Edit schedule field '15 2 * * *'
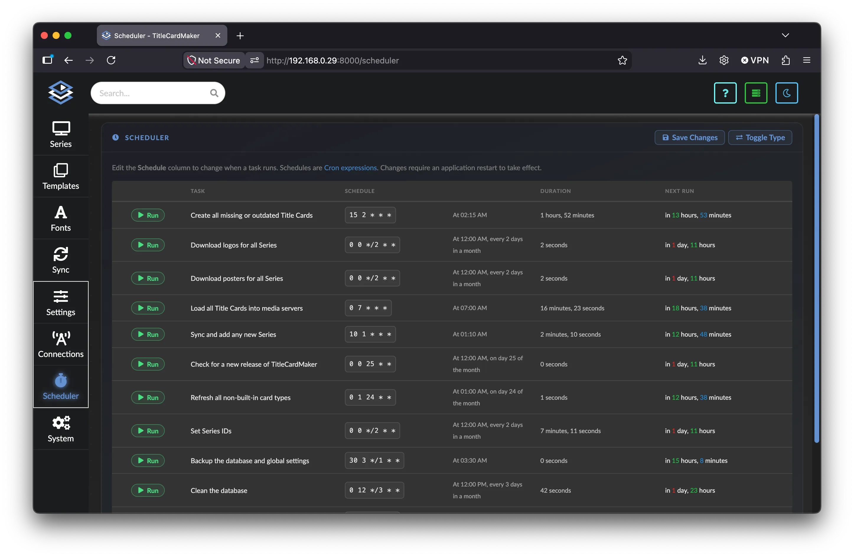 click(x=370, y=215)
